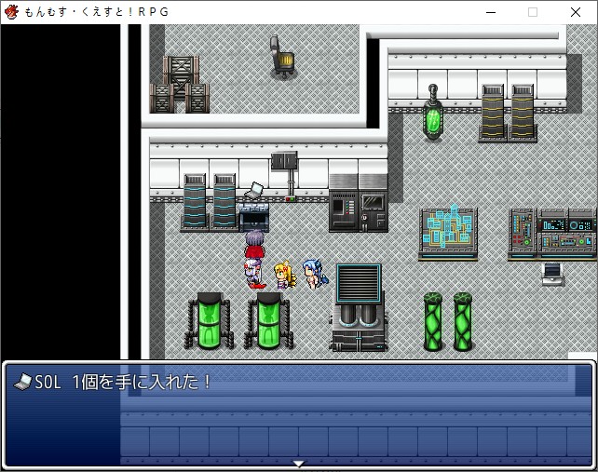
Task: Click the message advance arrow in dialog box
Action: (298, 464)
